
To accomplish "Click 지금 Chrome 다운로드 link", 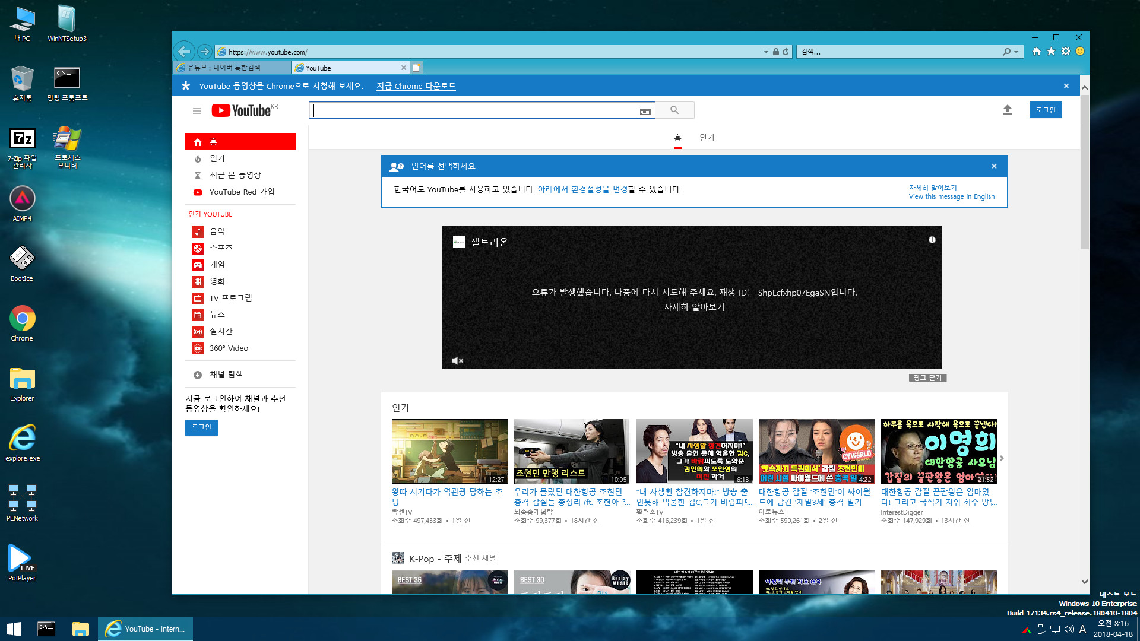I will click(x=416, y=86).
